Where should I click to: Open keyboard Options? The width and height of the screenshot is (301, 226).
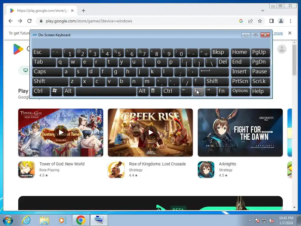[240, 92]
